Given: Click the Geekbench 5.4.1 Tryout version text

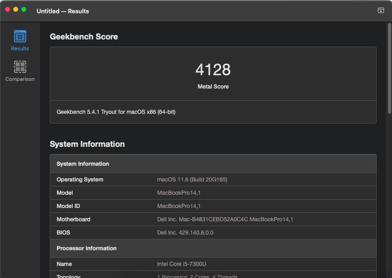Looking at the screenshot, I should [x=116, y=112].
